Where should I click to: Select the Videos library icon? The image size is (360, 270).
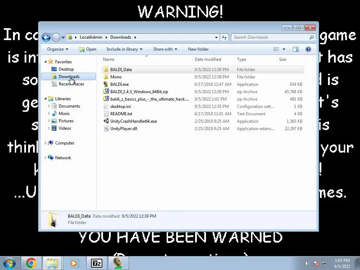point(54,128)
